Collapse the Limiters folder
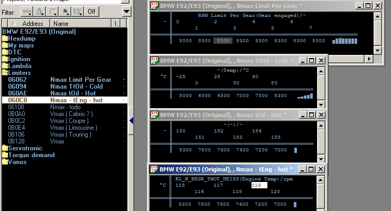The width and height of the screenshot is (391, 211). click(x=16, y=73)
